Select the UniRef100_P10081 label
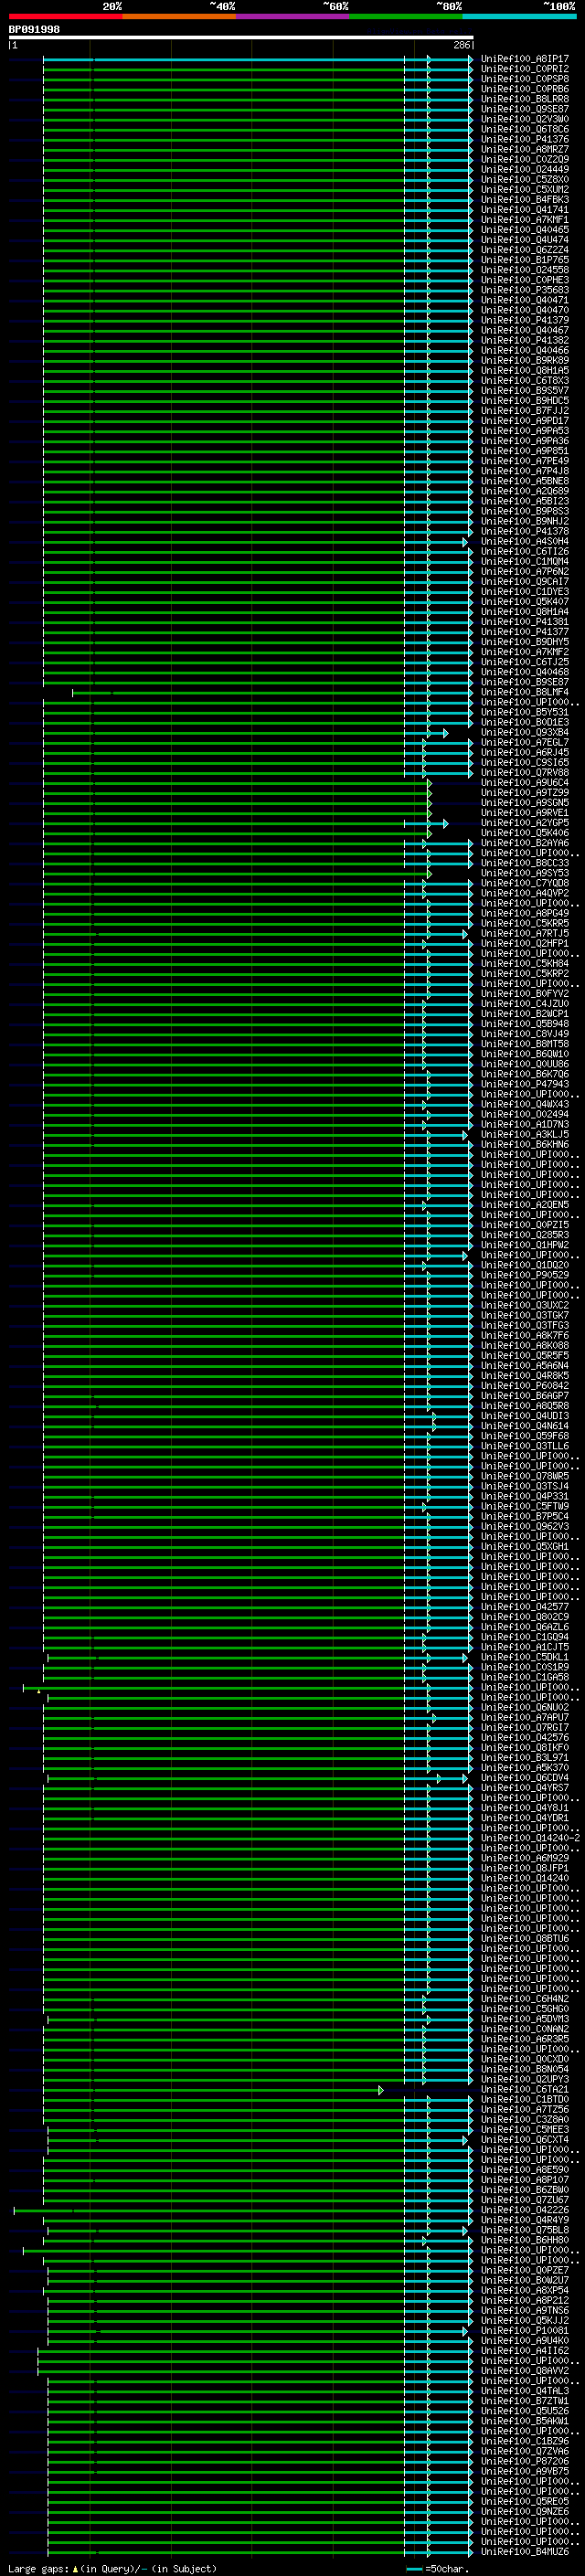585x2576 pixels. 524,2330
